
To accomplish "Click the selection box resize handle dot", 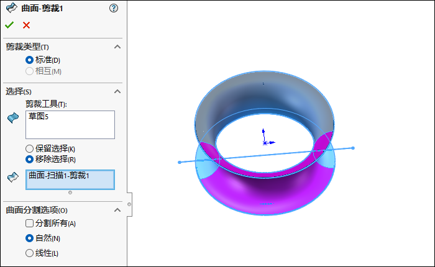I will 70,192.
